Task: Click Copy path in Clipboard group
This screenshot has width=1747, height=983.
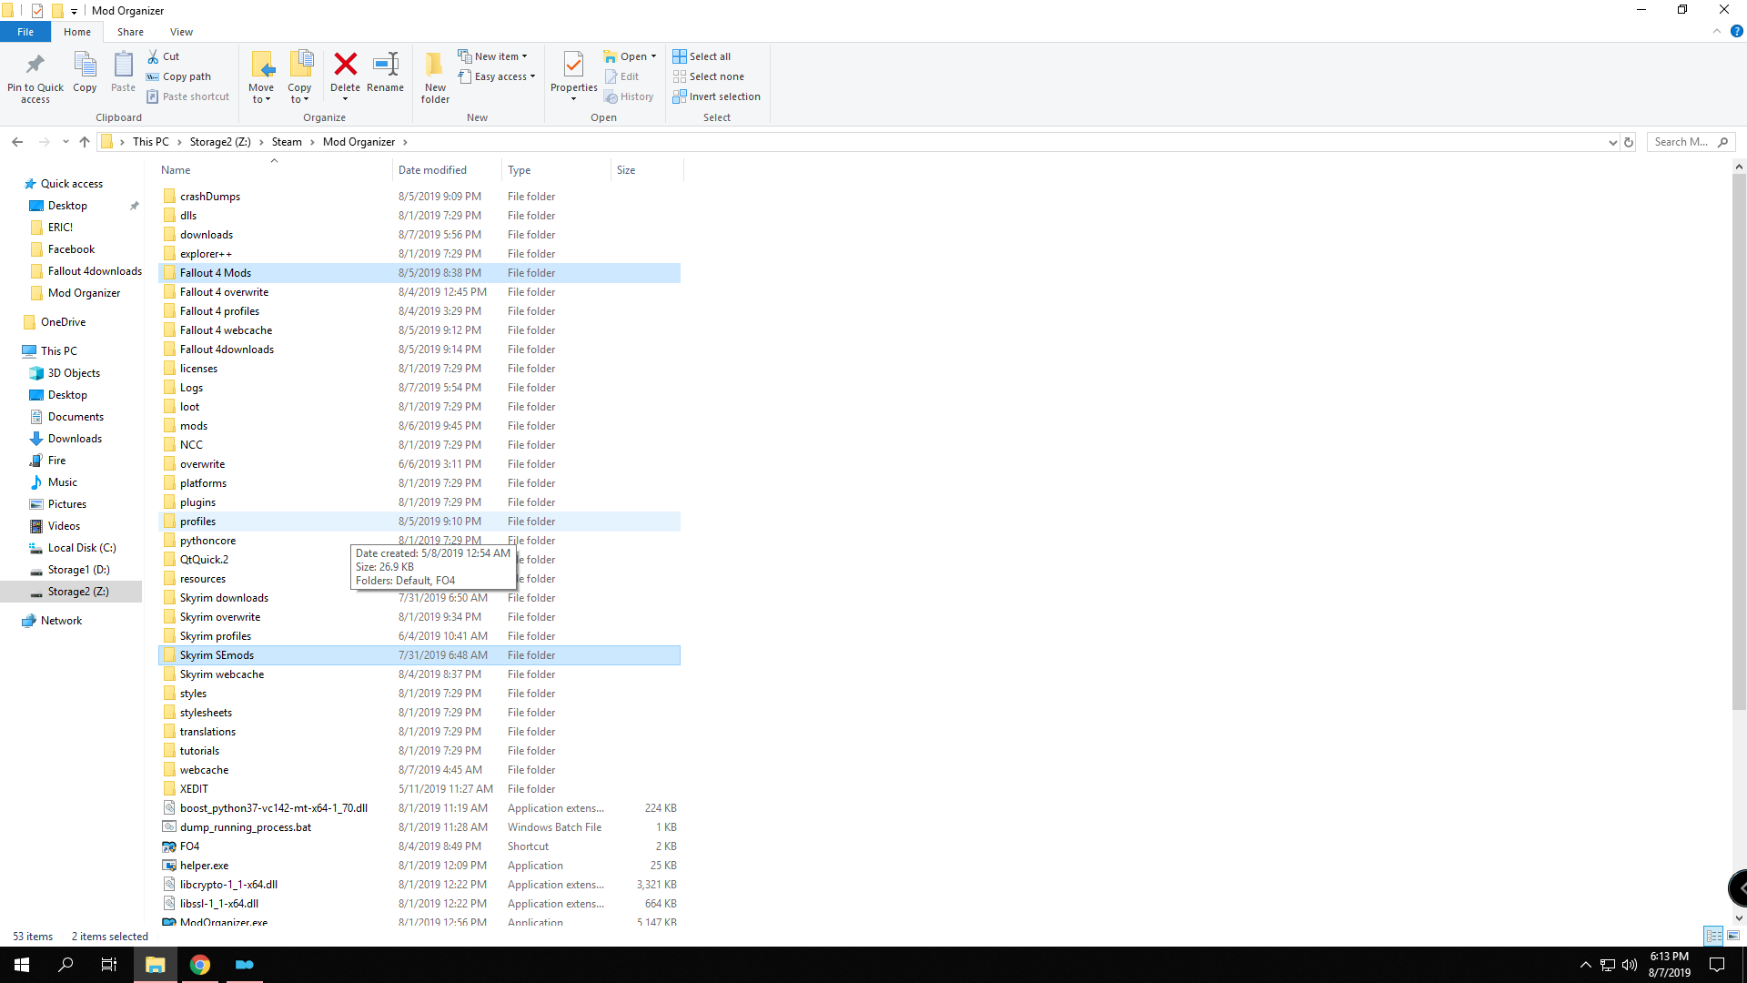Action: pos(179,76)
